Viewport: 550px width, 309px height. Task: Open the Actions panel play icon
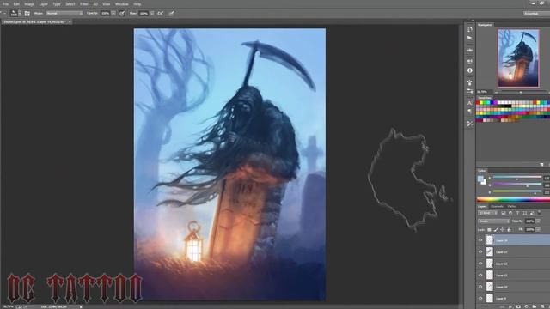tap(470, 38)
